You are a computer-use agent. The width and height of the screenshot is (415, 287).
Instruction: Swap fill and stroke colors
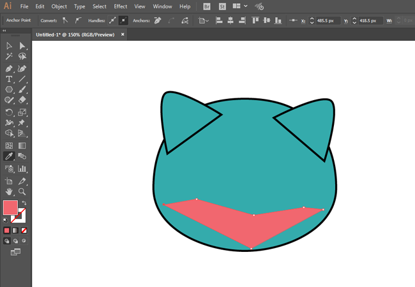[x=24, y=203]
